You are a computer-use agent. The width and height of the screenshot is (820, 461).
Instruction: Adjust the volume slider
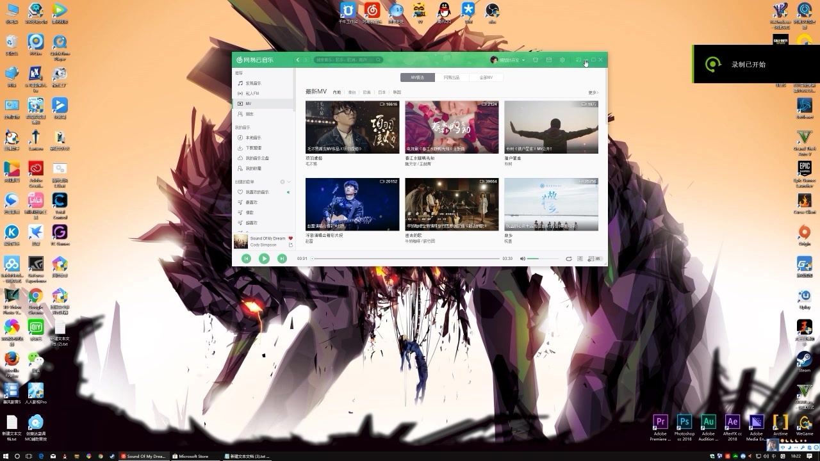[543, 259]
